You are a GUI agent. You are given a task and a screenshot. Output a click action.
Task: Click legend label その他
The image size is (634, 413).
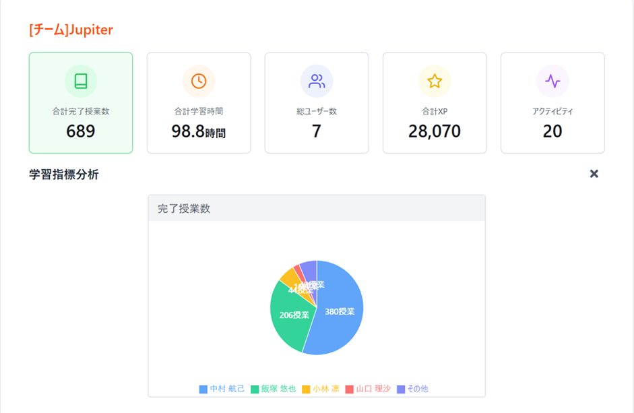coord(418,389)
